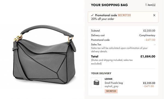Viewport: 164px width, 99px height.
Task: Click the -£471.00 discount in the summary
Action: (150, 40)
